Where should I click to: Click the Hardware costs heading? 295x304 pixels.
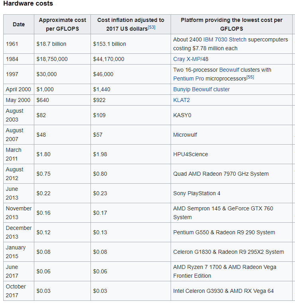coord(28,4)
